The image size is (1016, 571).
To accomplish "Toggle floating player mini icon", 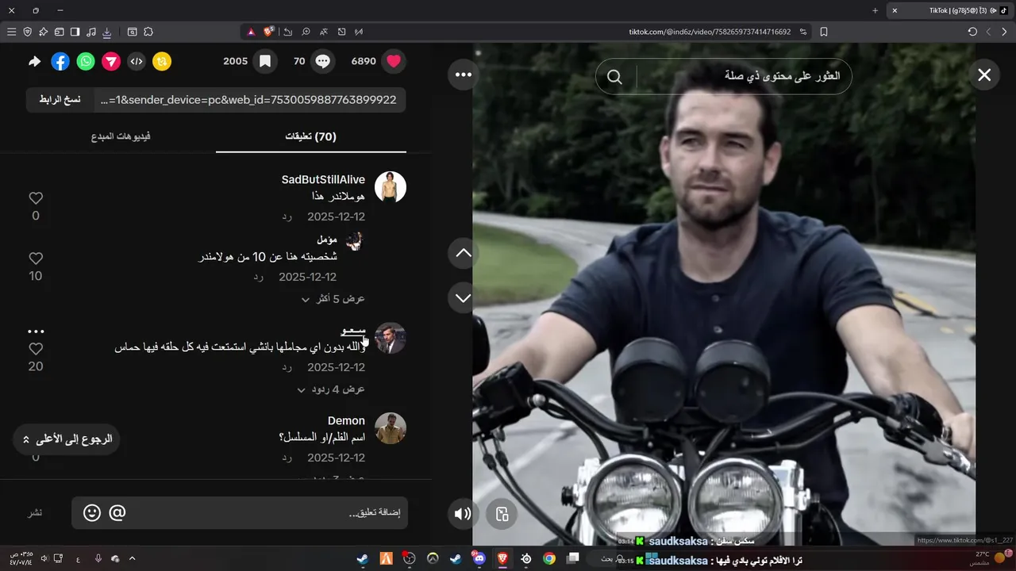I will click(x=502, y=514).
